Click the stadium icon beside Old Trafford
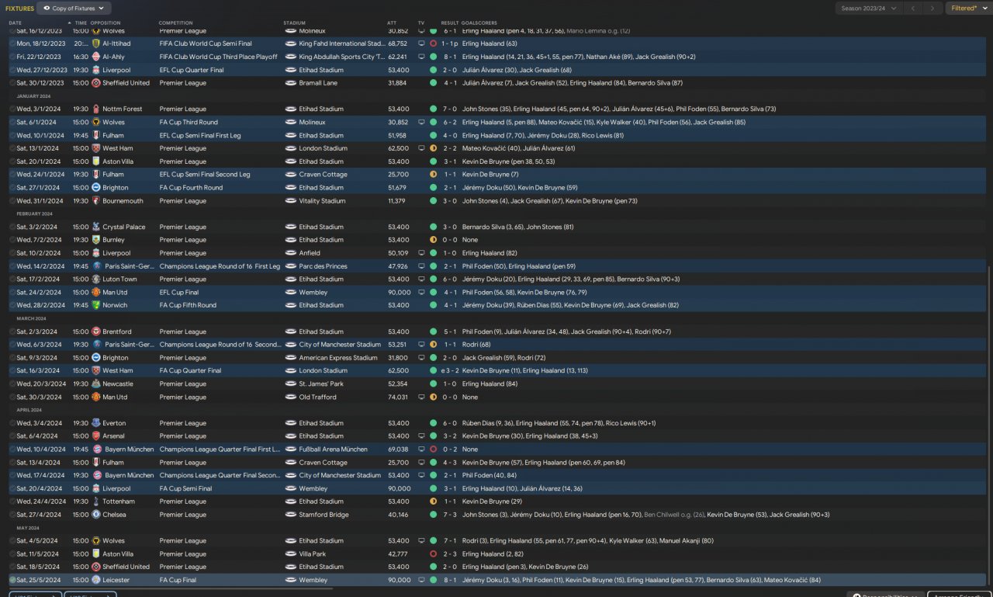The height and width of the screenshot is (597, 993). pyautogui.click(x=291, y=397)
